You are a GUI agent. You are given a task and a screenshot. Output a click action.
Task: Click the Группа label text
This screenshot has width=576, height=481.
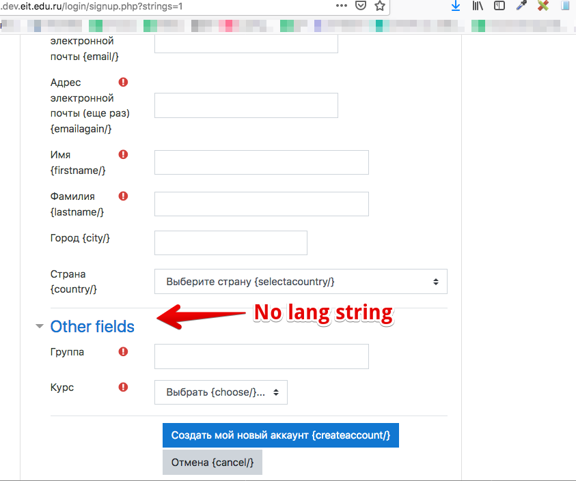click(x=67, y=352)
